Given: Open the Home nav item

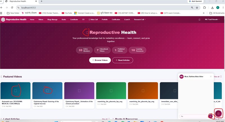Looking at the screenshot, I should [x=32, y=19].
